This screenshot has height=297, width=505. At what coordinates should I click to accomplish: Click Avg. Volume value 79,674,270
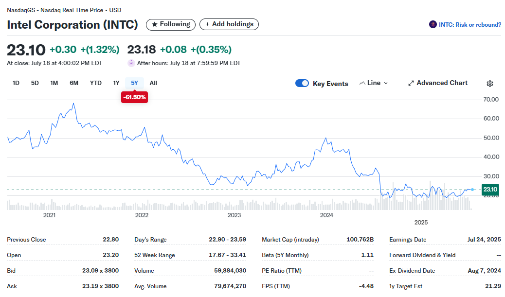tap(230, 286)
